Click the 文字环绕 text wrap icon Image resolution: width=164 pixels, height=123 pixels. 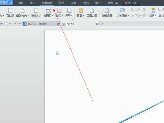[123, 10]
